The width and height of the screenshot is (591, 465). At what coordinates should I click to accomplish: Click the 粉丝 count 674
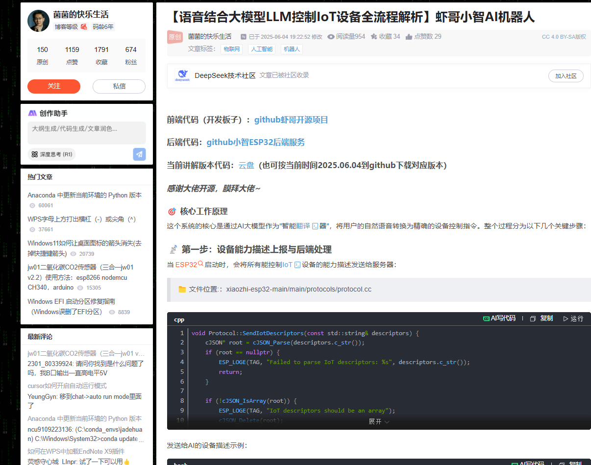tap(131, 49)
